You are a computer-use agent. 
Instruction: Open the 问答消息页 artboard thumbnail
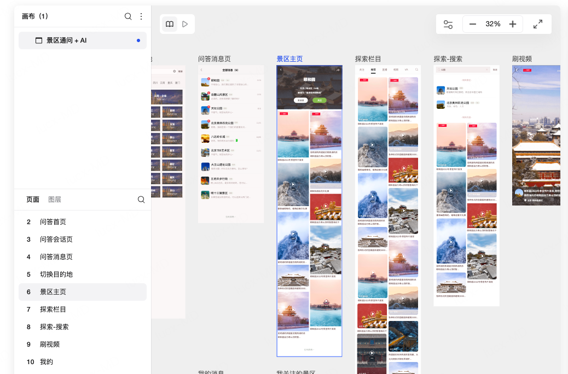[x=231, y=144]
